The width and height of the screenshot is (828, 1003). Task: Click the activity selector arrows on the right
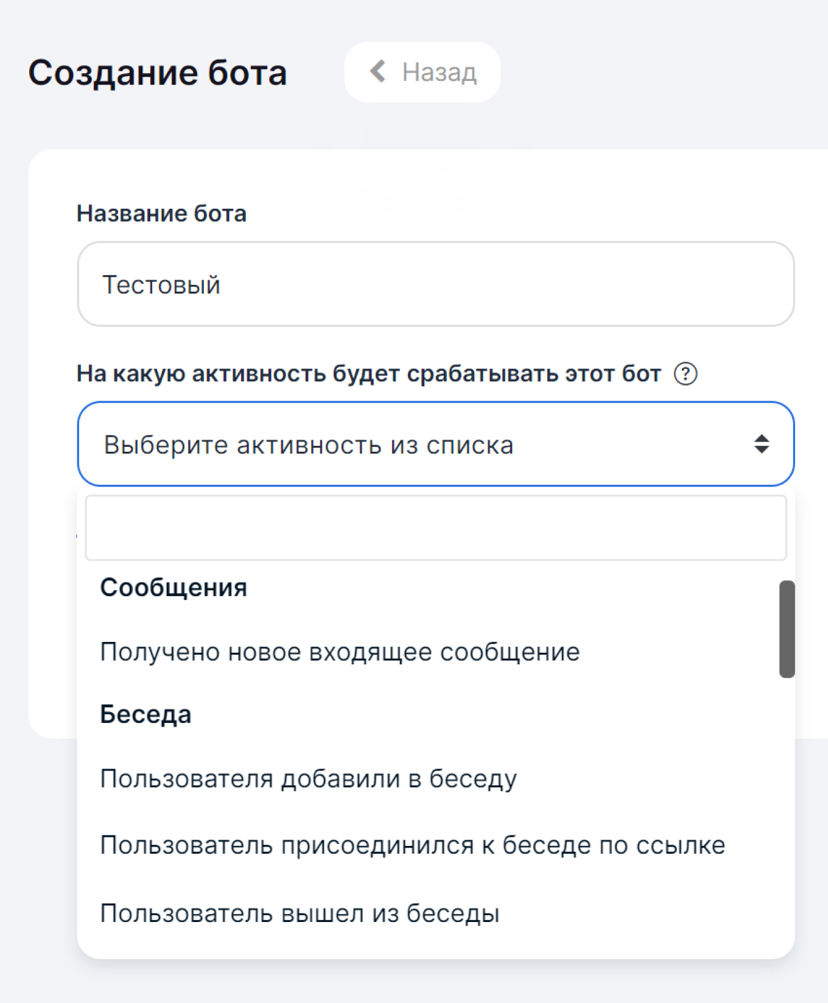(762, 444)
